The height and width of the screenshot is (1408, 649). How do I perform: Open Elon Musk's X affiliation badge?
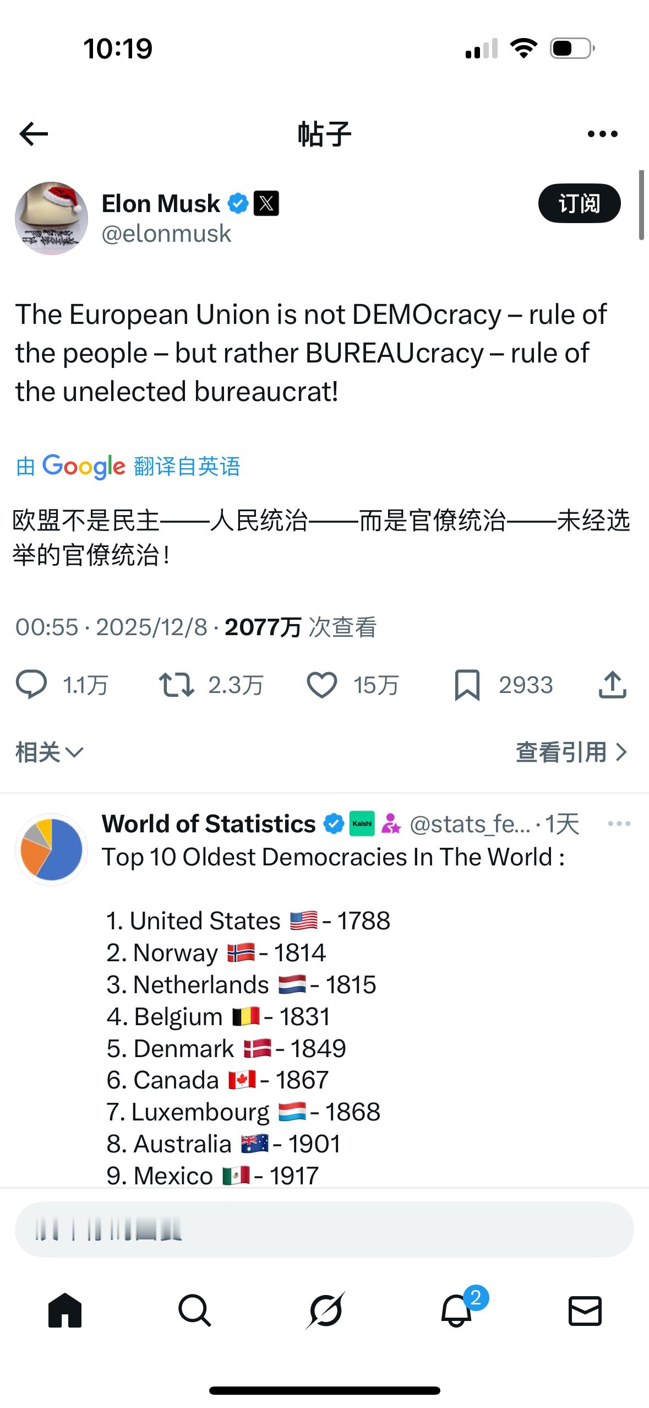click(x=266, y=203)
